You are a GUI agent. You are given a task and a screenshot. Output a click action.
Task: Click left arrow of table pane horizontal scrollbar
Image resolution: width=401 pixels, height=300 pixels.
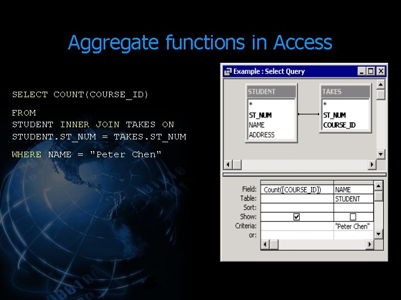(x=228, y=164)
